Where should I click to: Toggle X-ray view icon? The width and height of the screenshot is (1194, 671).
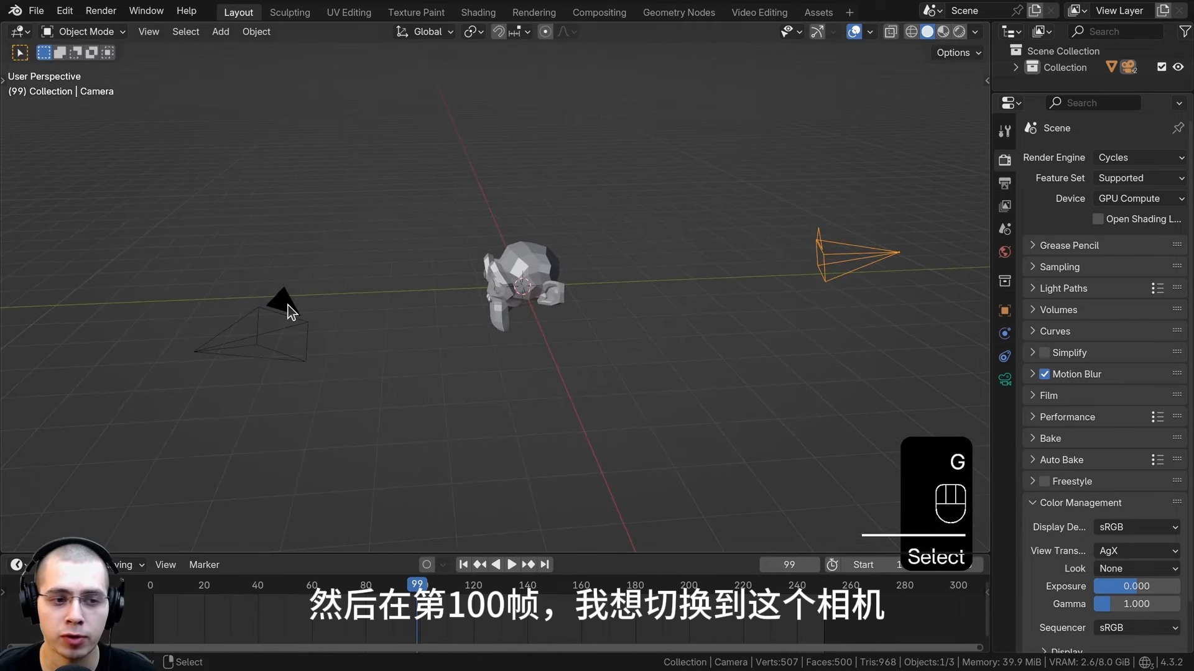pyautogui.click(x=891, y=32)
